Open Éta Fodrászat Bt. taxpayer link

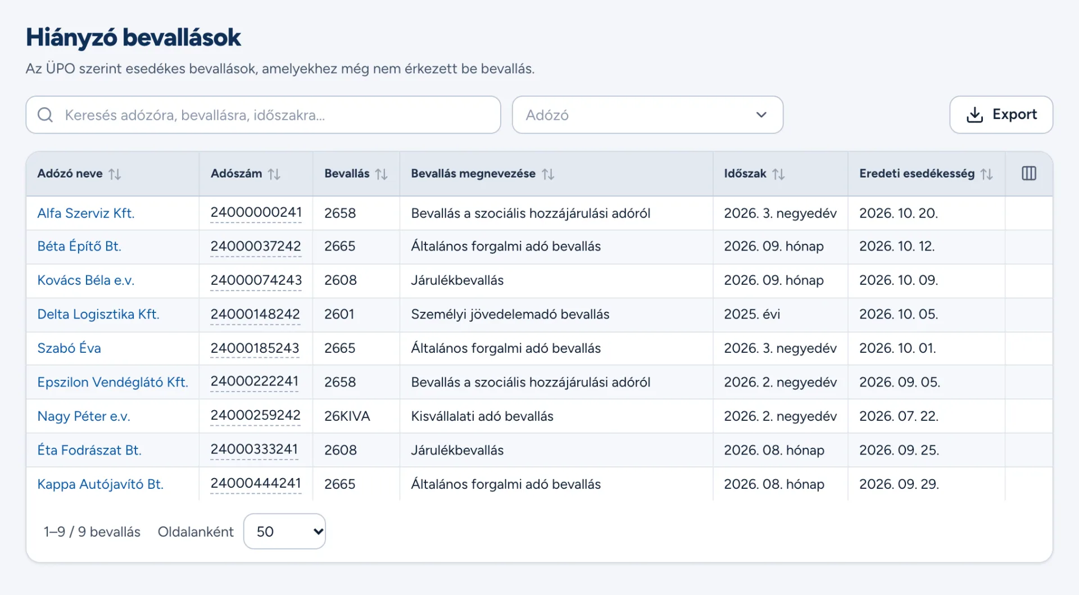pos(89,450)
